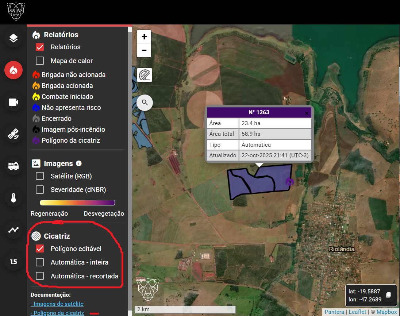Open the fire truck sidebar icon
This screenshot has height=316, width=400.
(14, 166)
